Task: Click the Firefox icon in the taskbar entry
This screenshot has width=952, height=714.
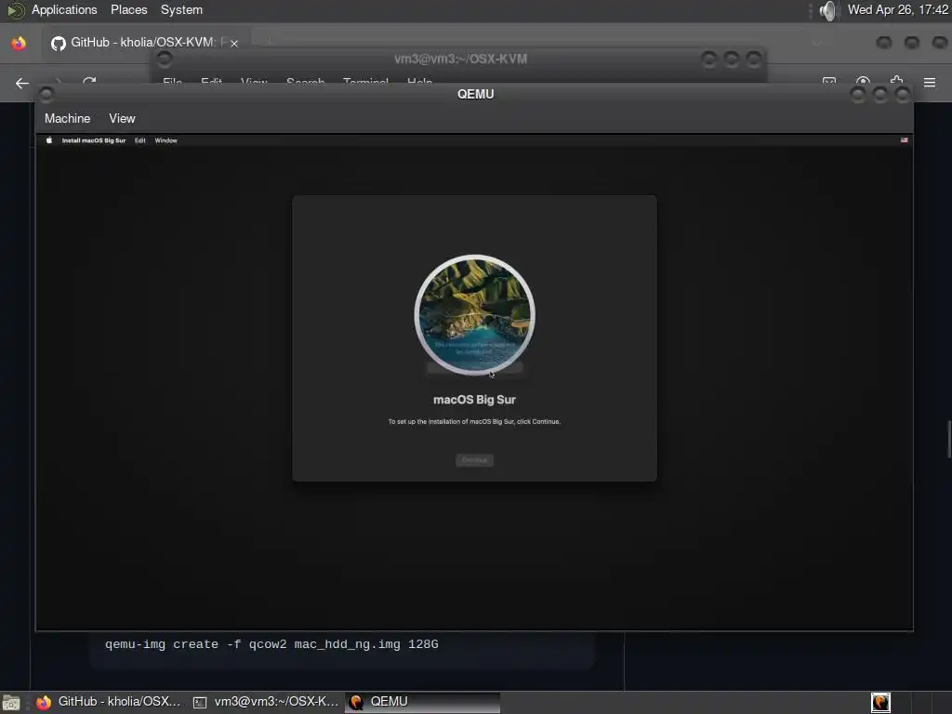Action: pos(44,703)
